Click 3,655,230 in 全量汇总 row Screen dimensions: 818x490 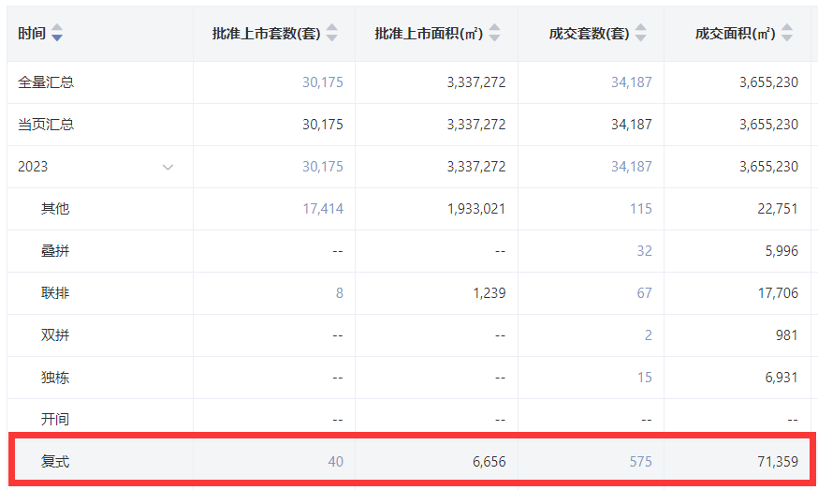[769, 82]
